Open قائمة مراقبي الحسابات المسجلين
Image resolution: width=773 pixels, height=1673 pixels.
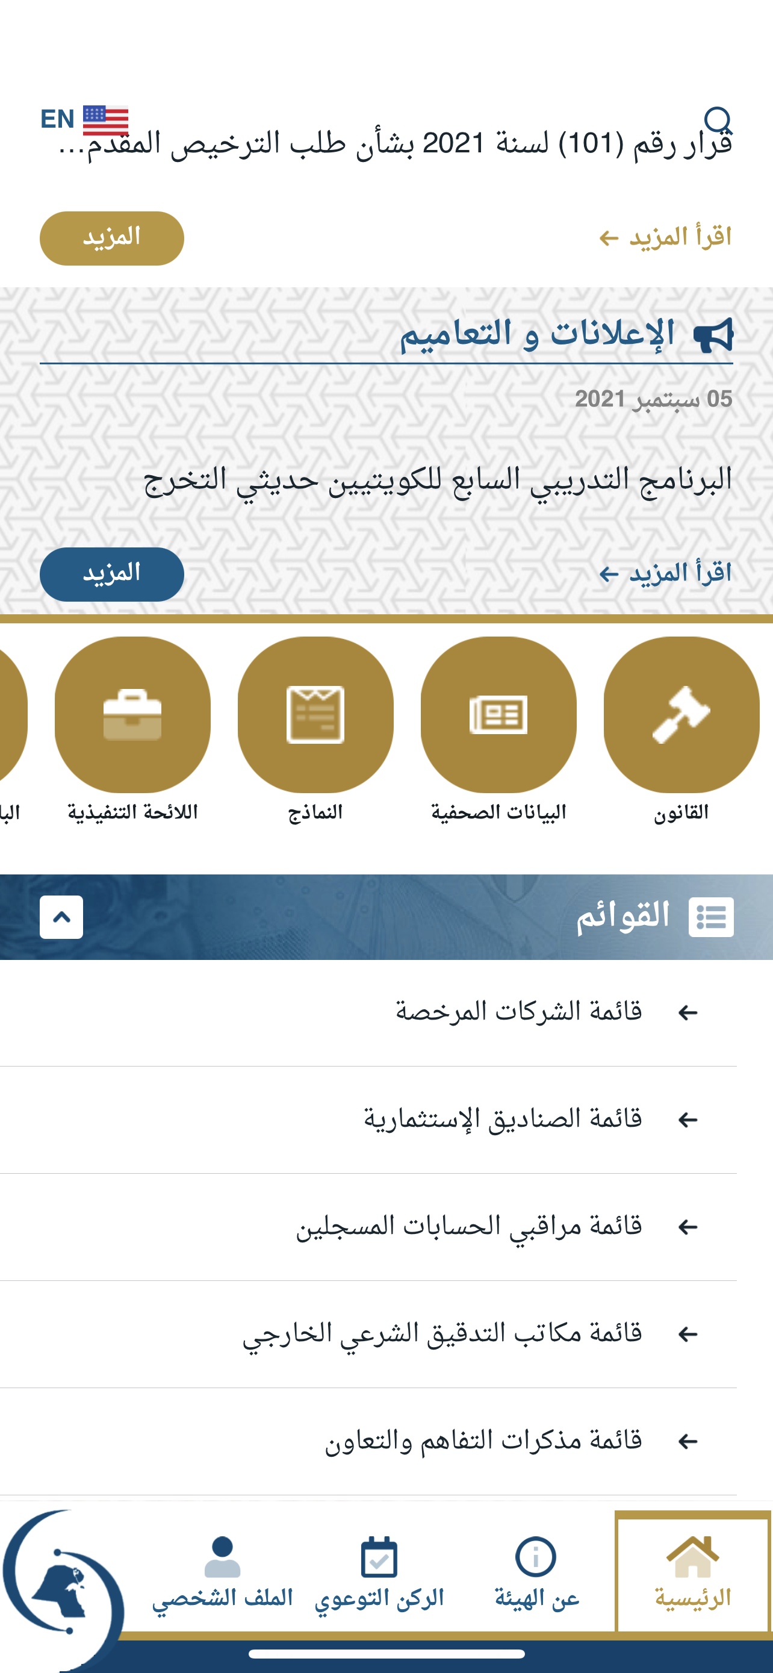(368, 1227)
